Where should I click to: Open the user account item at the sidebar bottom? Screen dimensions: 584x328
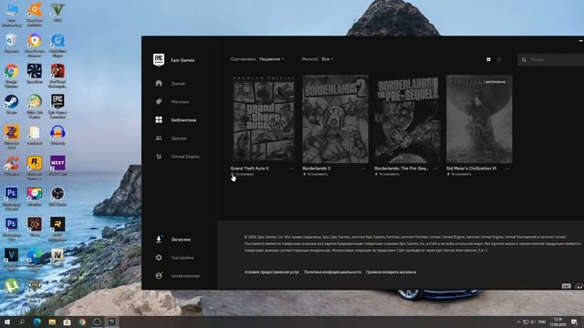point(178,275)
